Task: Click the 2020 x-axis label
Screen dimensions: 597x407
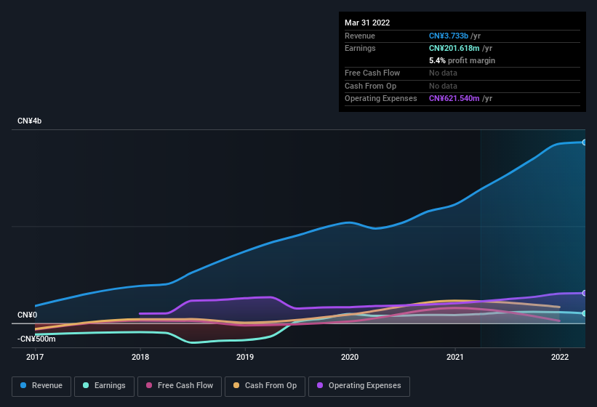Action: (350, 357)
